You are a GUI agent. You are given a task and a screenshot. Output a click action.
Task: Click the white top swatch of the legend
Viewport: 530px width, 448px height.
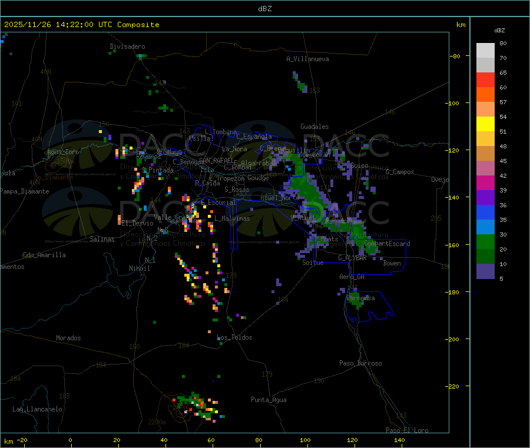point(485,51)
